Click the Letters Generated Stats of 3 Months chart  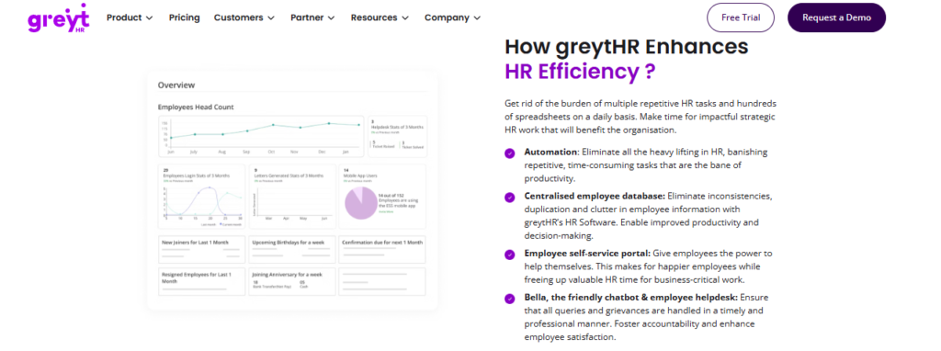tap(291, 197)
